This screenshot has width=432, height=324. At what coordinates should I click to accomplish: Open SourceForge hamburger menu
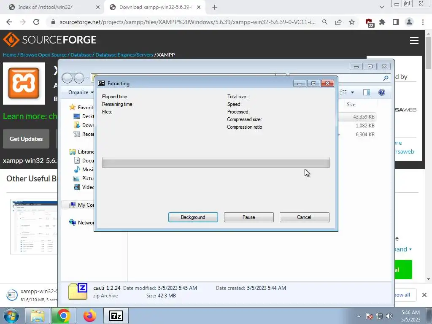pos(414,40)
